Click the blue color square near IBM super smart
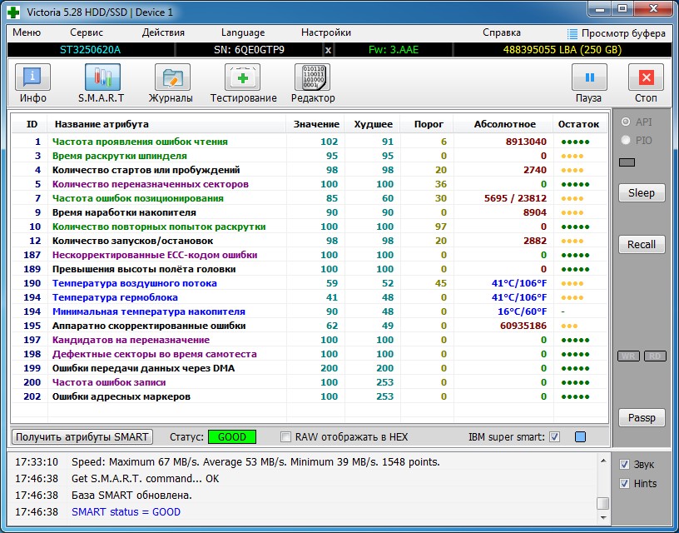The width and height of the screenshot is (679, 533). [x=580, y=436]
